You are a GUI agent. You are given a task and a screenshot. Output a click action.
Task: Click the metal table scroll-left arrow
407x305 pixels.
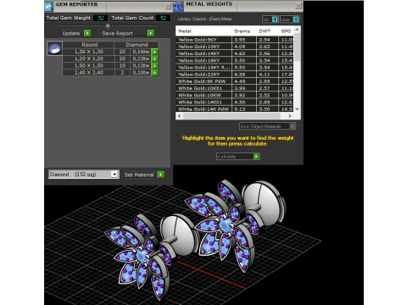[x=179, y=116]
